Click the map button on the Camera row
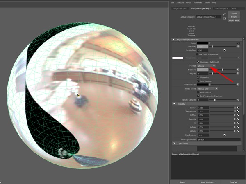This screenshot has width=246, height=184. click(x=238, y=108)
